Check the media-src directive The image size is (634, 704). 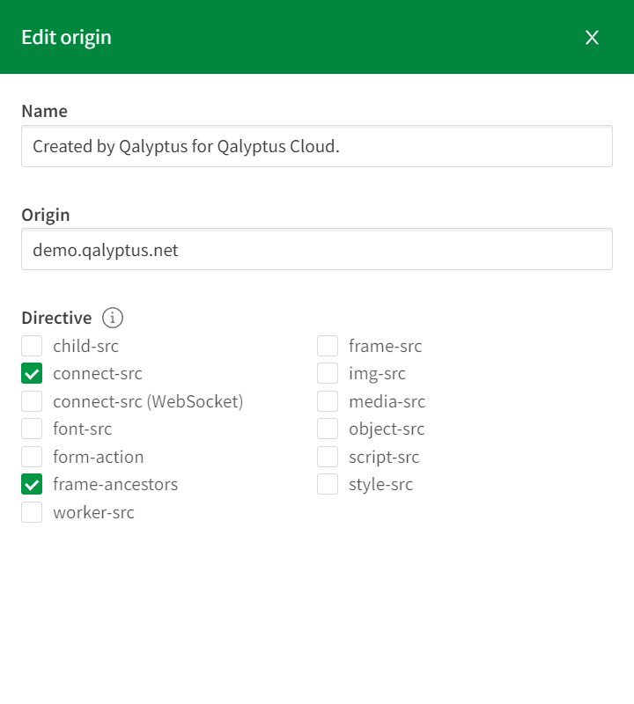(x=329, y=401)
